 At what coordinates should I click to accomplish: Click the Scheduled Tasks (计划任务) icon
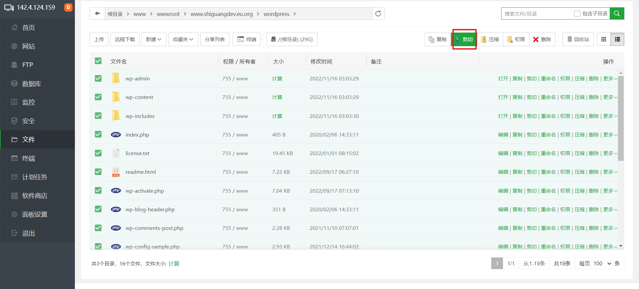[x=14, y=177]
